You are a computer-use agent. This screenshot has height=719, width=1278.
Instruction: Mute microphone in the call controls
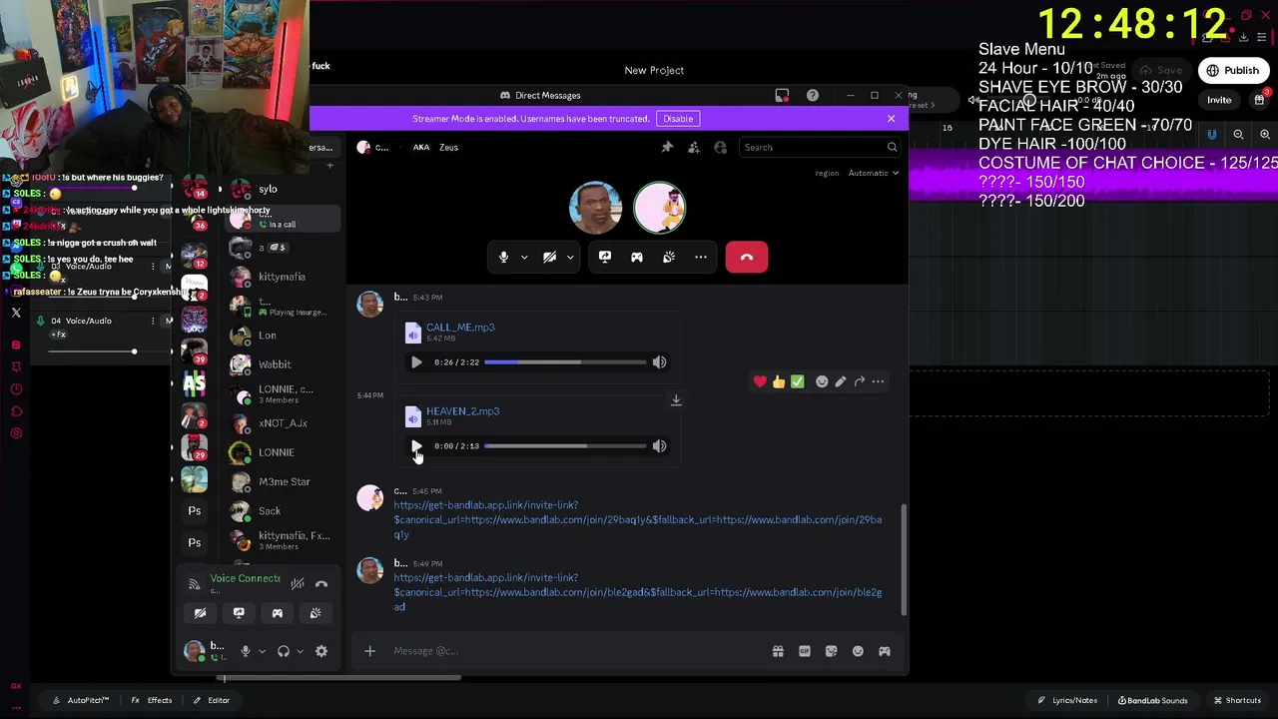(x=503, y=257)
